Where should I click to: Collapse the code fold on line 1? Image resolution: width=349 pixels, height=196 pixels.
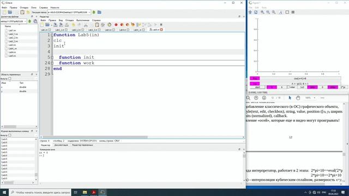52,35
